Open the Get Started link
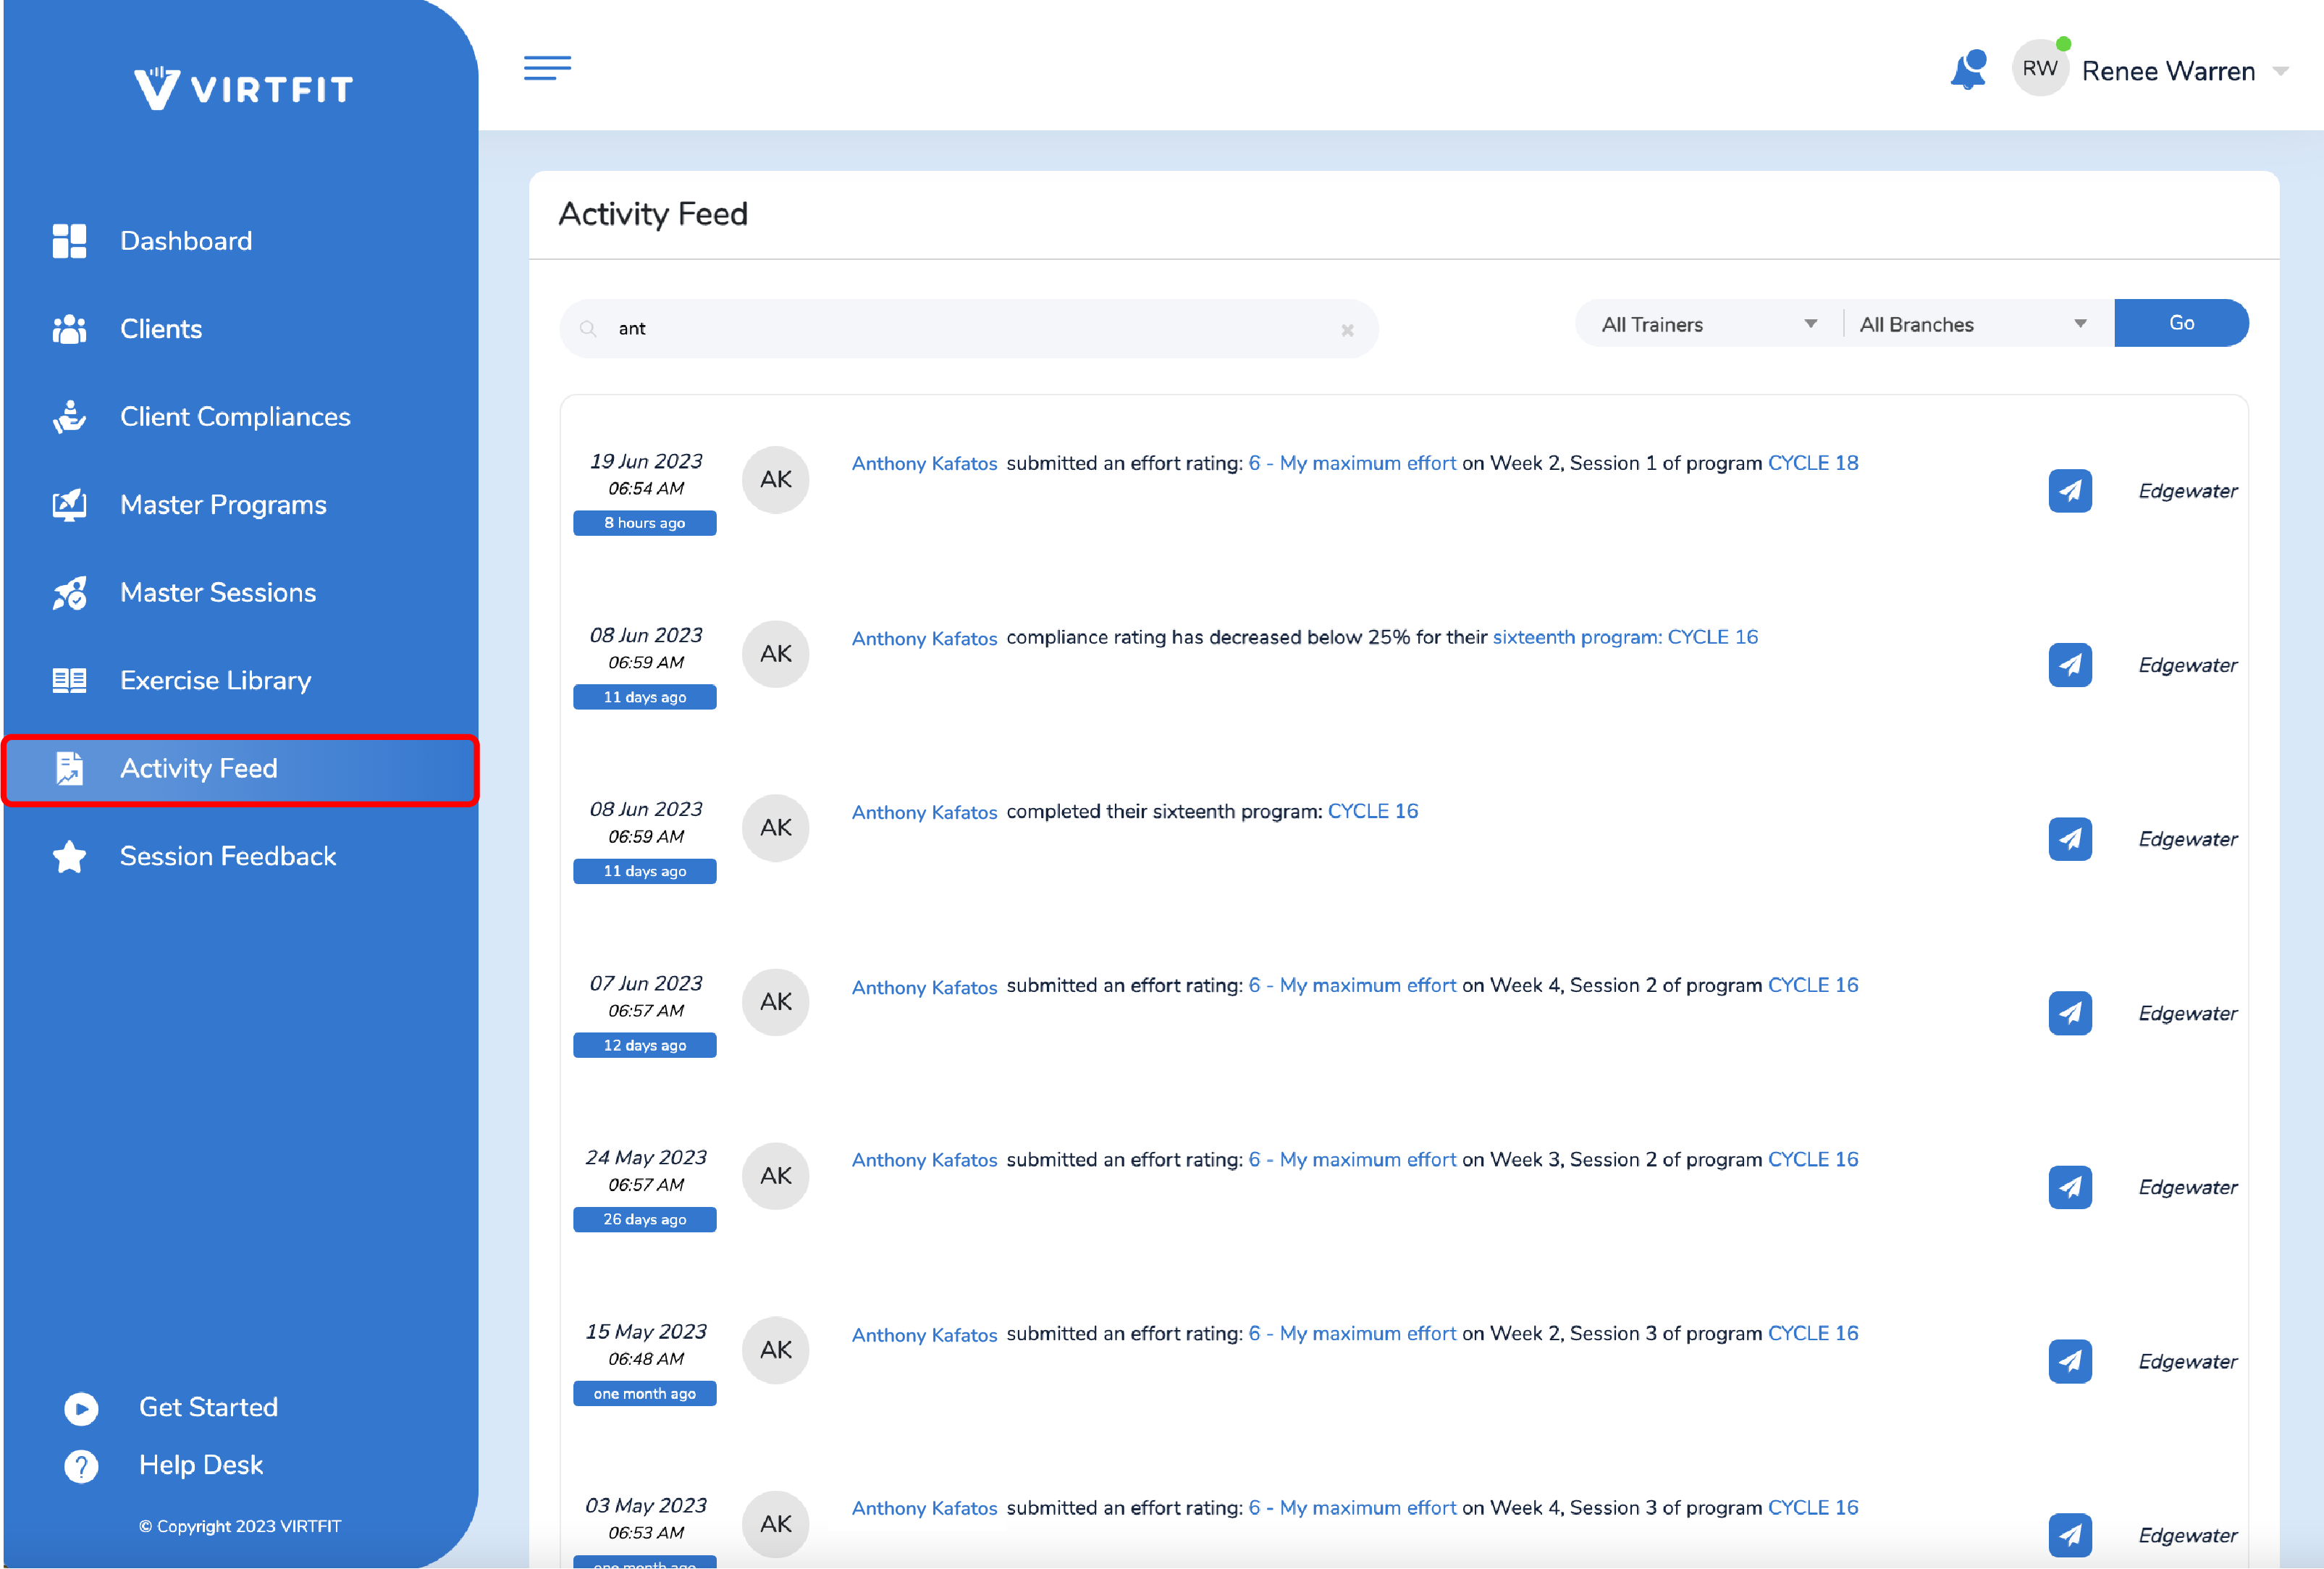Viewport: 2324px width, 1569px height. pos(208,1407)
